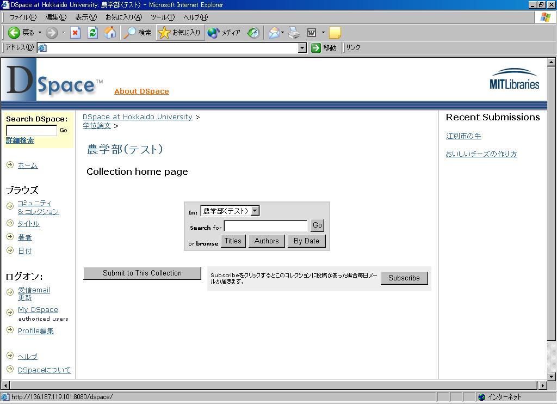
Task: Open the ヘルプ(H) menu
Action: click(196, 17)
